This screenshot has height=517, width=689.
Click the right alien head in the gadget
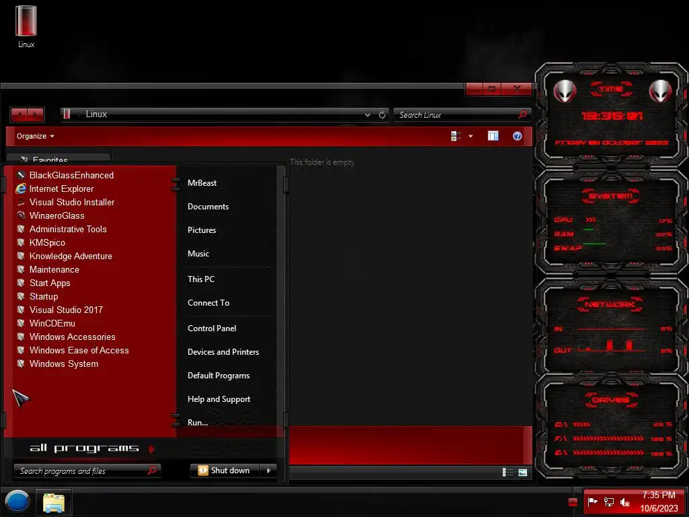(x=661, y=91)
